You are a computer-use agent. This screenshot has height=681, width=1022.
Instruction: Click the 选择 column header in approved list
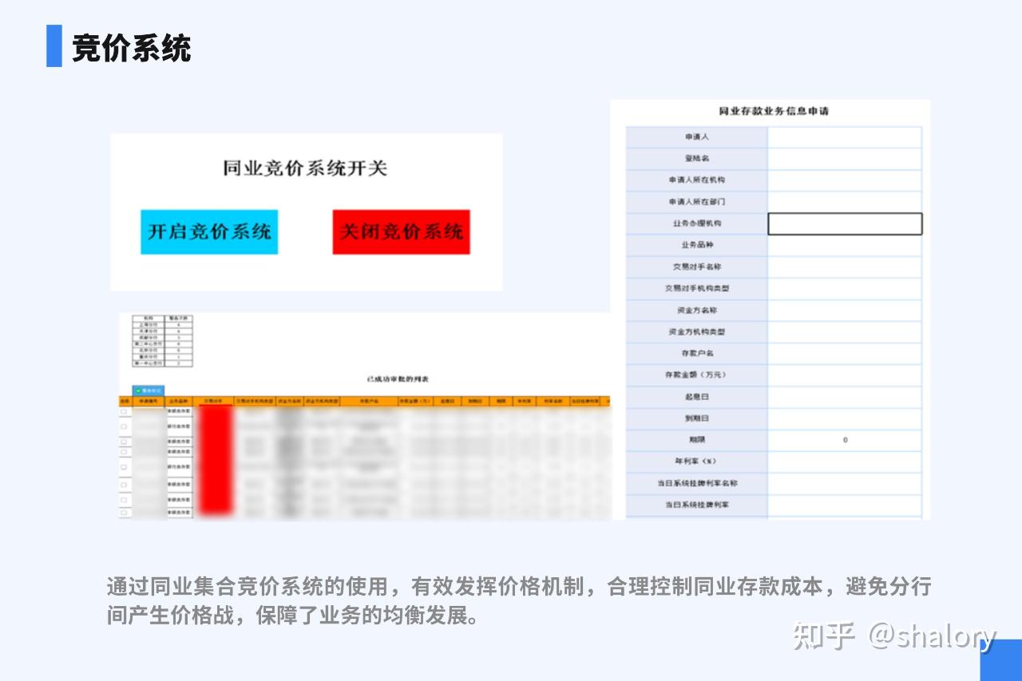[x=125, y=401]
